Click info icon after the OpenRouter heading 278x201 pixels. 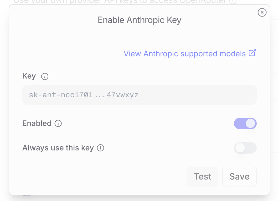point(233,1)
